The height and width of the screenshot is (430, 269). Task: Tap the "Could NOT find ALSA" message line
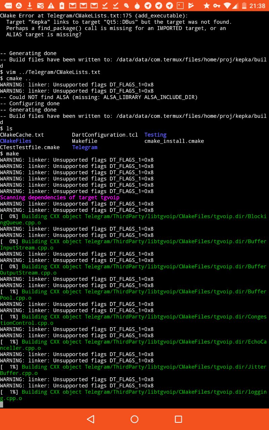click(99, 97)
